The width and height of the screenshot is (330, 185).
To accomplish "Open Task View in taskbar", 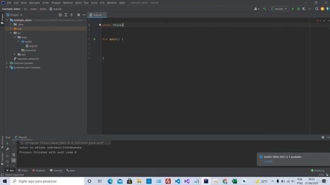I will pyautogui.click(x=100, y=181).
